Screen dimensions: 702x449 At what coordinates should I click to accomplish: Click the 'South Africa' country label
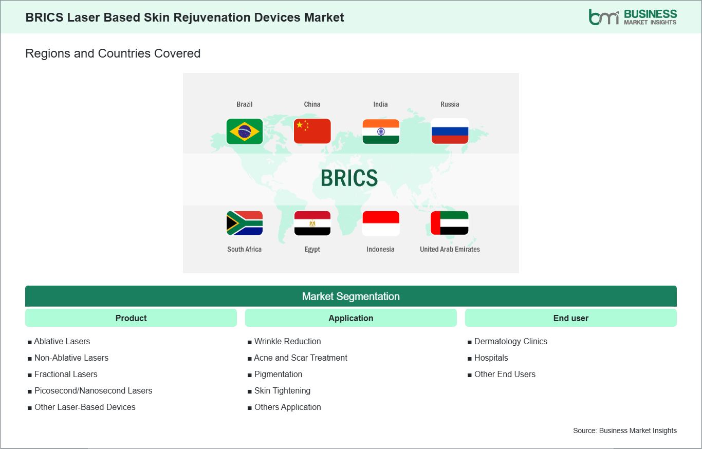[x=245, y=249]
